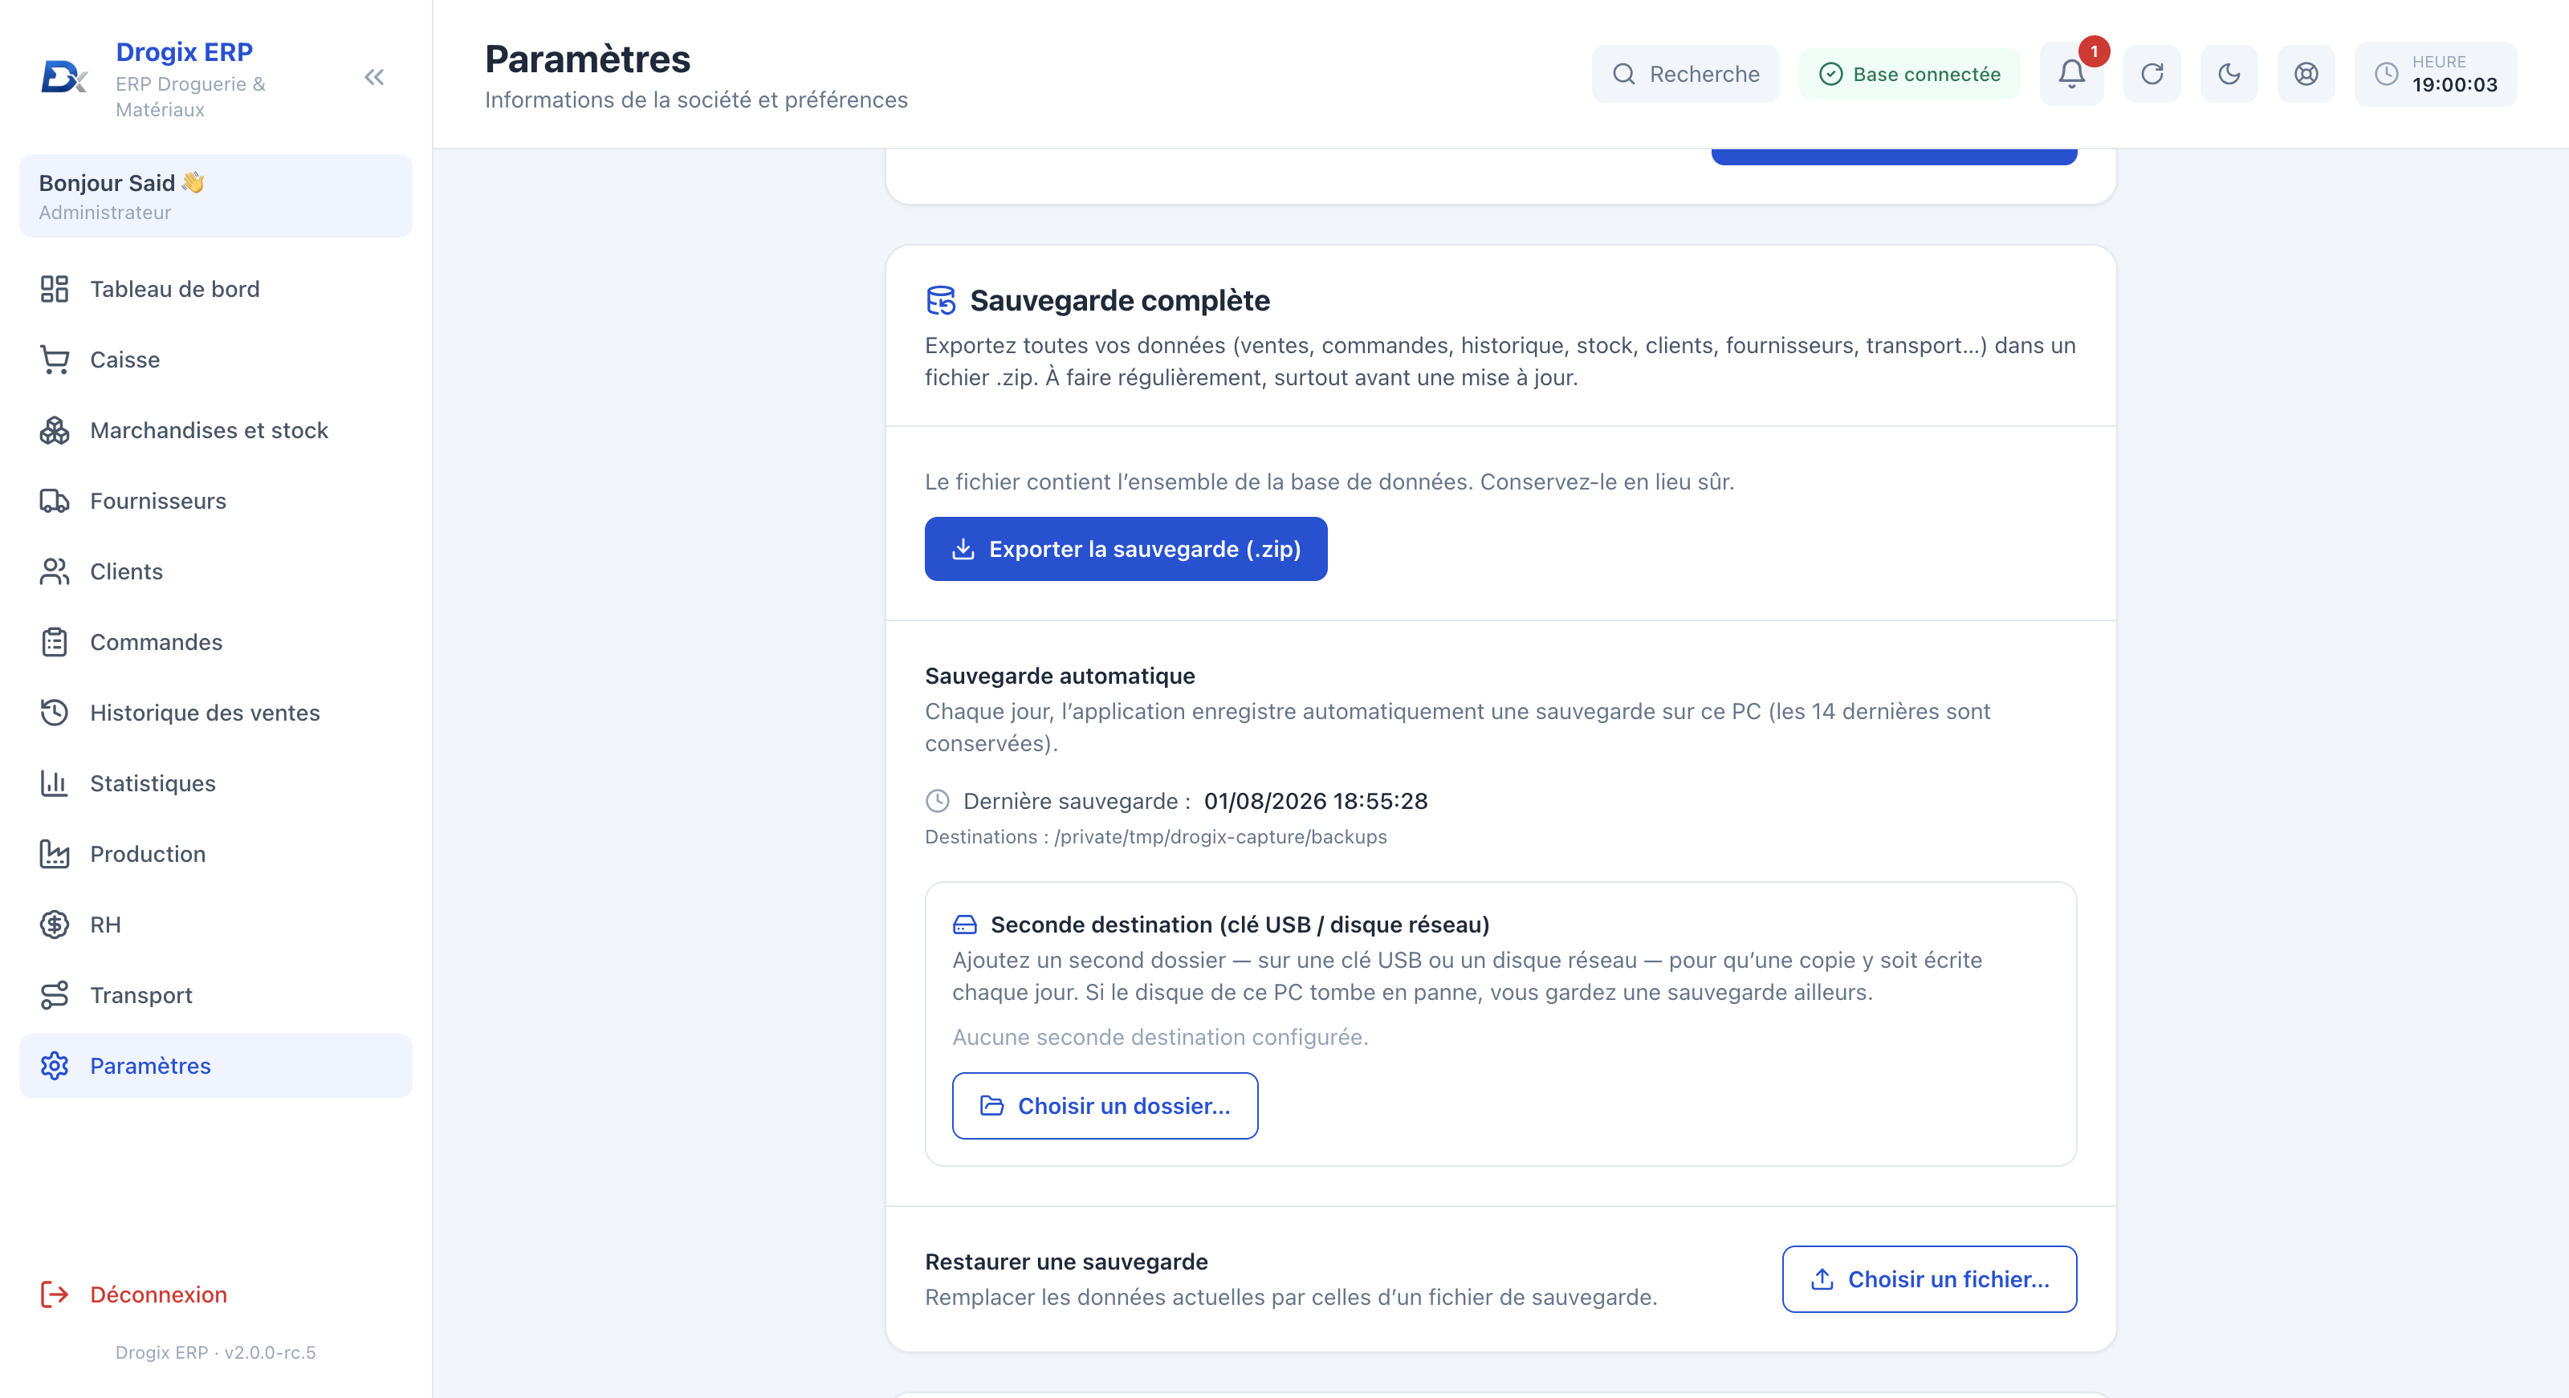This screenshot has width=2569, height=1398.
Task: Open the notifications bell
Action: pyautogui.click(x=2071, y=74)
